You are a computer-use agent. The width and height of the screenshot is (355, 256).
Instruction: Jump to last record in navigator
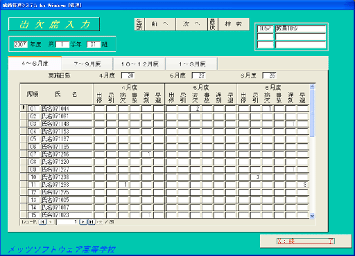point(92,222)
